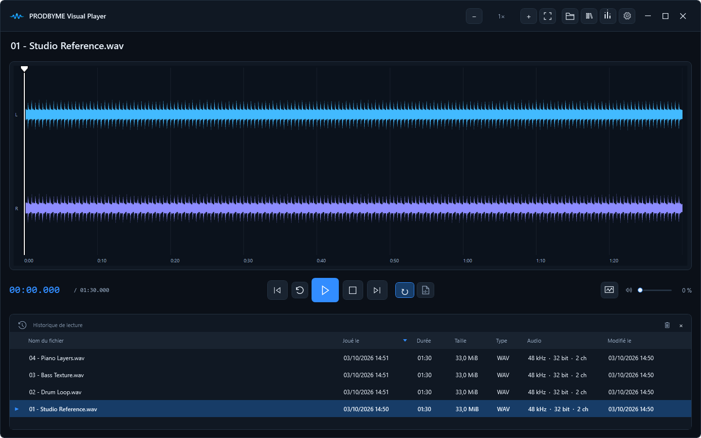Start playback with the blue Play button
Image resolution: width=701 pixels, height=438 pixels.
(325, 290)
